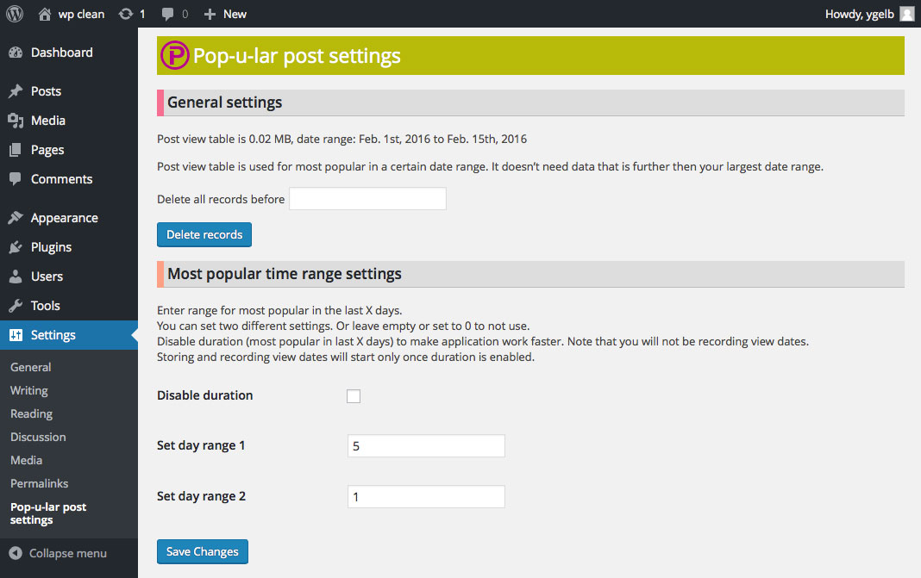Image resolution: width=921 pixels, height=578 pixels.
Task: Toggle the Disable duration checkbox
Action: [x=354, y=396]
